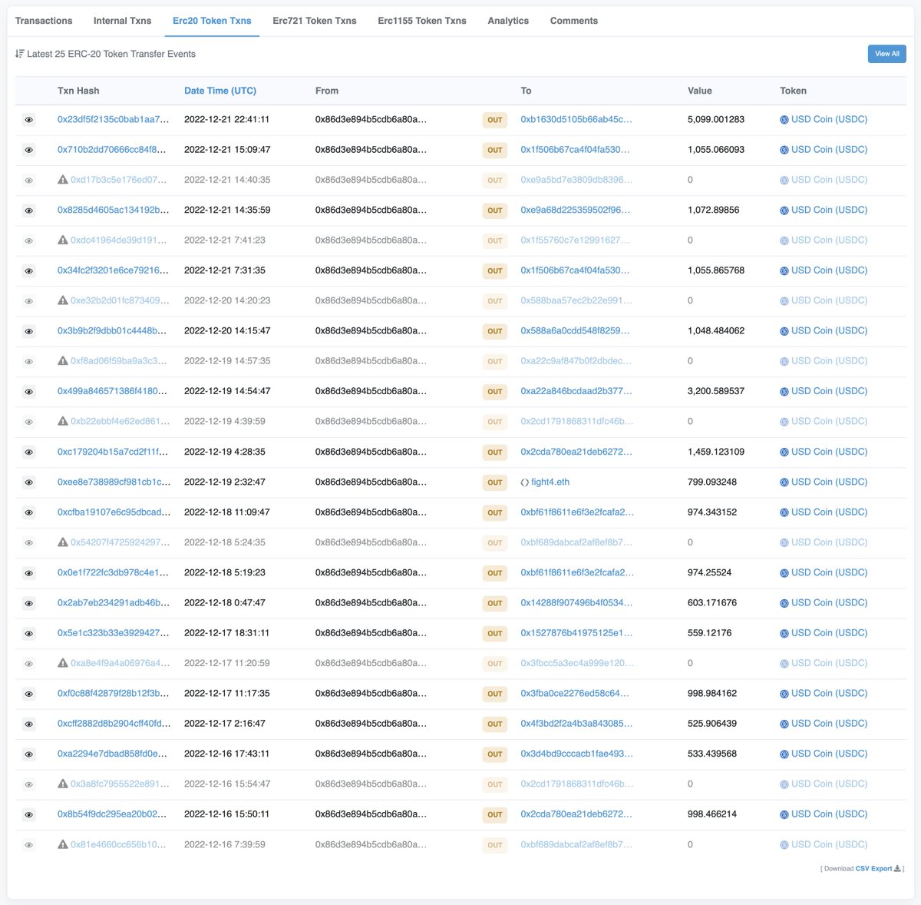Toggle eye icon for 0x23df5f2135c0bab1aa7 row

pos(28,120)
